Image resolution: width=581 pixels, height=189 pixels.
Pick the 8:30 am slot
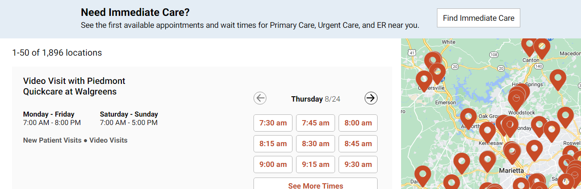point(316,144)
